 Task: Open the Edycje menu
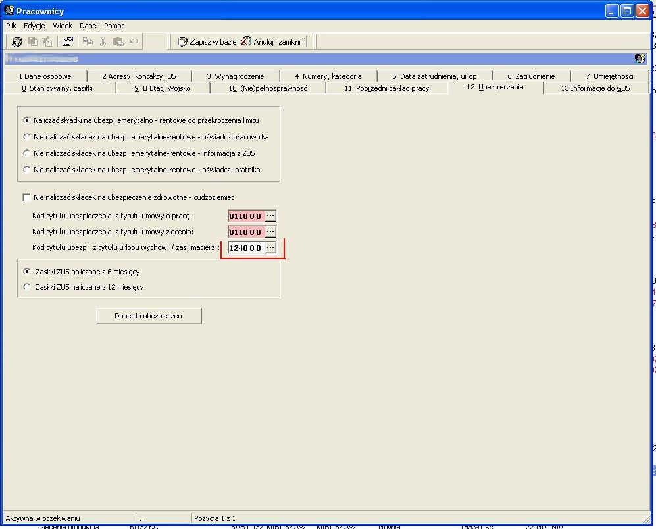[34, 26]
